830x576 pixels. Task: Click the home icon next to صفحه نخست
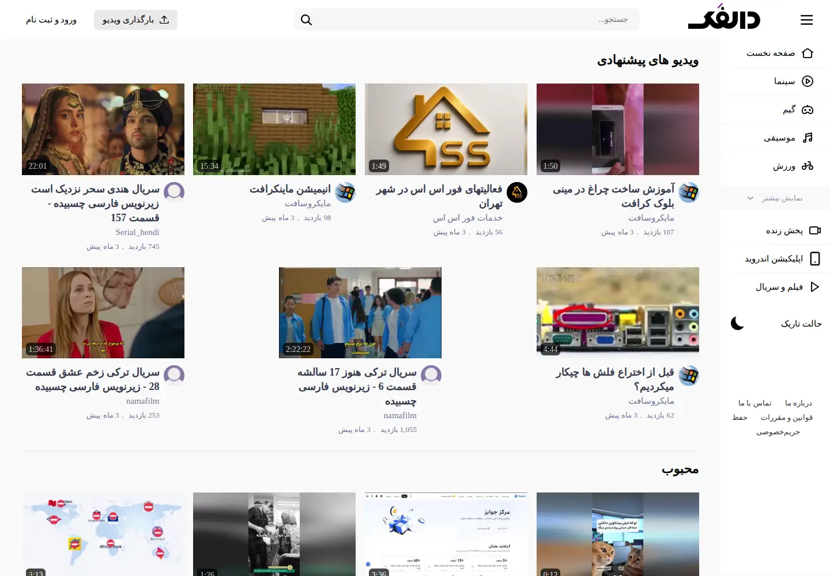pyautogui.click(x=808, y=53)
